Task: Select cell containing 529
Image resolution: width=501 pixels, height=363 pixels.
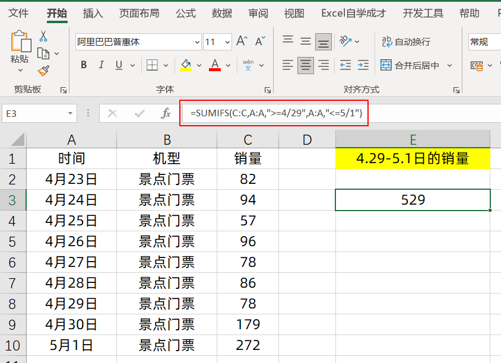Action: click(x=413, y=200)
